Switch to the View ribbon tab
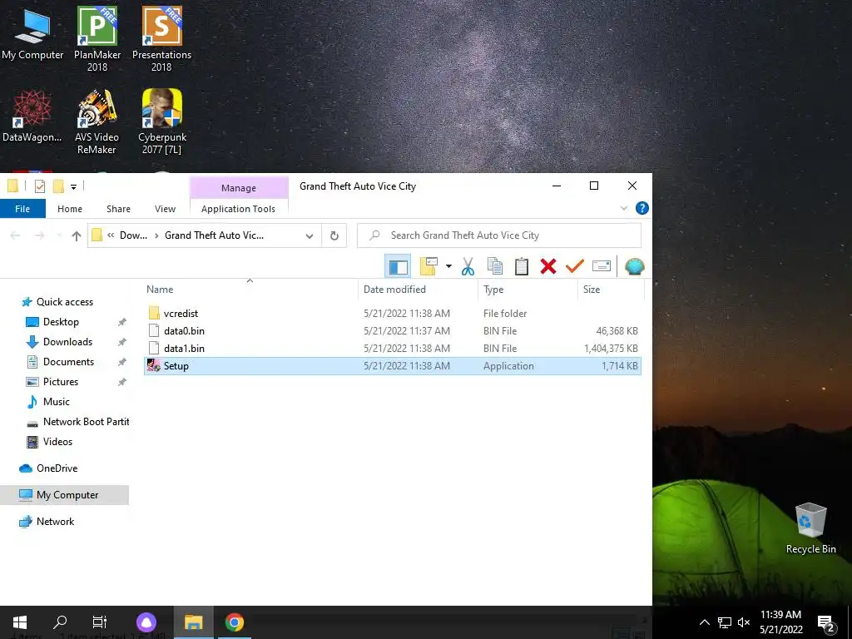The height and width of the screenshot is (639, 852). 165,209
